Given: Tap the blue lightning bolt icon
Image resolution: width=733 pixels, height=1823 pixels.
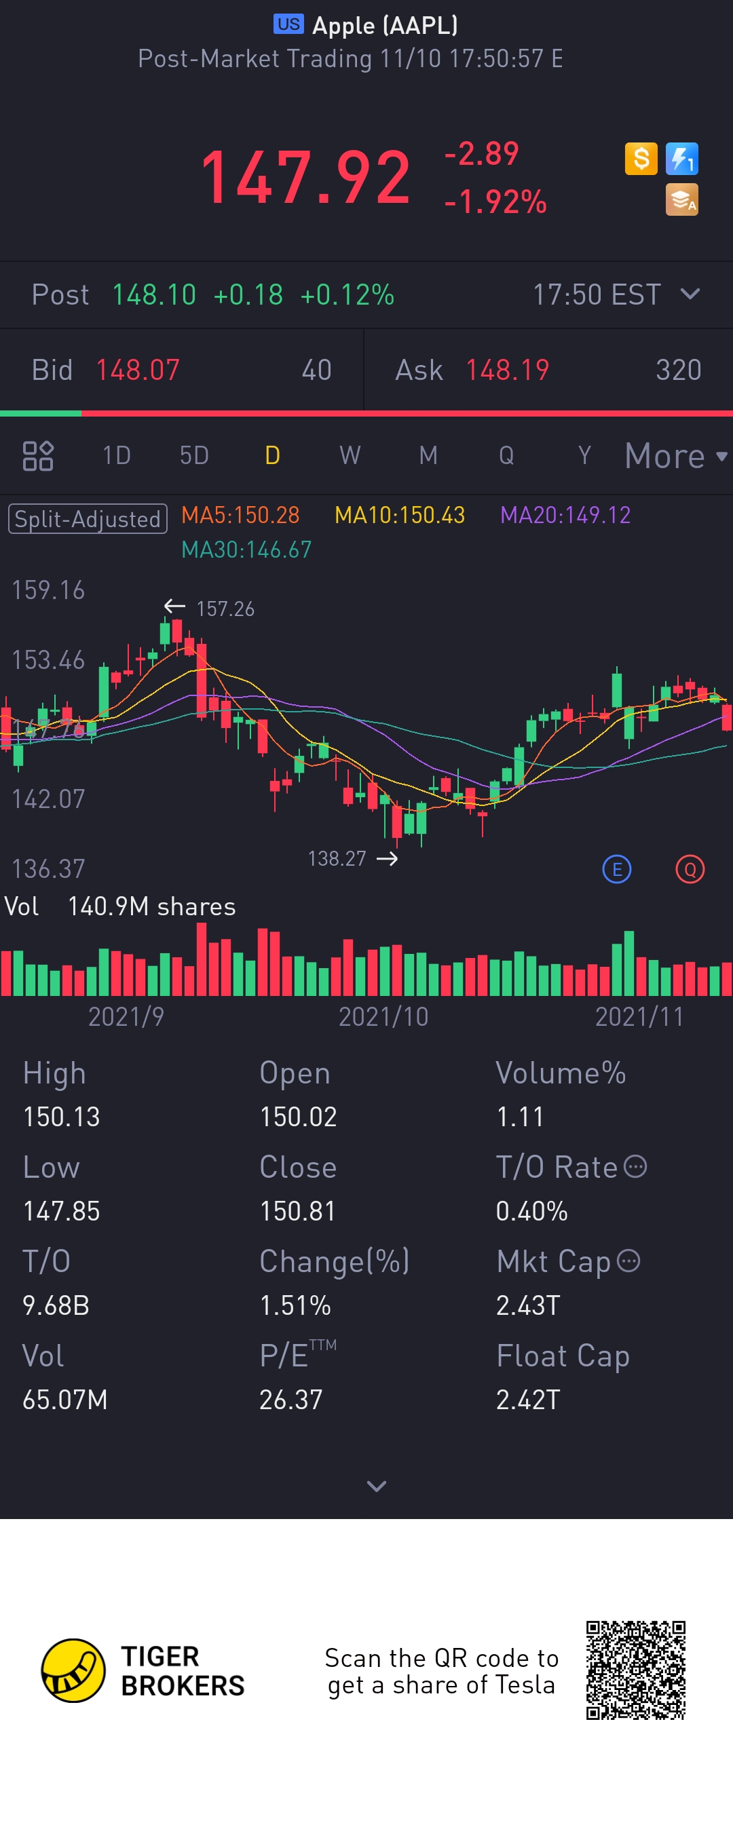Looking at the screenshot, I should [682, 159].
